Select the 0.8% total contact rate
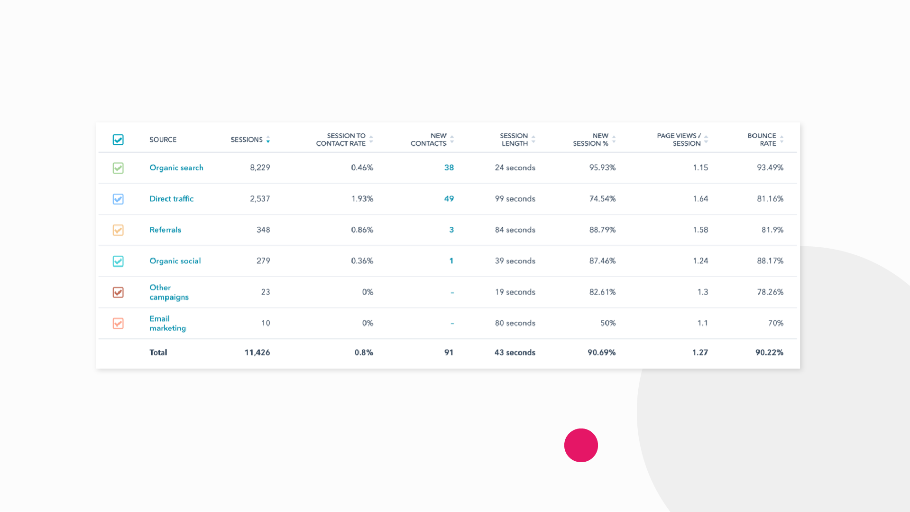This screenshot has height=512, width=910. (x=364, y=353)
